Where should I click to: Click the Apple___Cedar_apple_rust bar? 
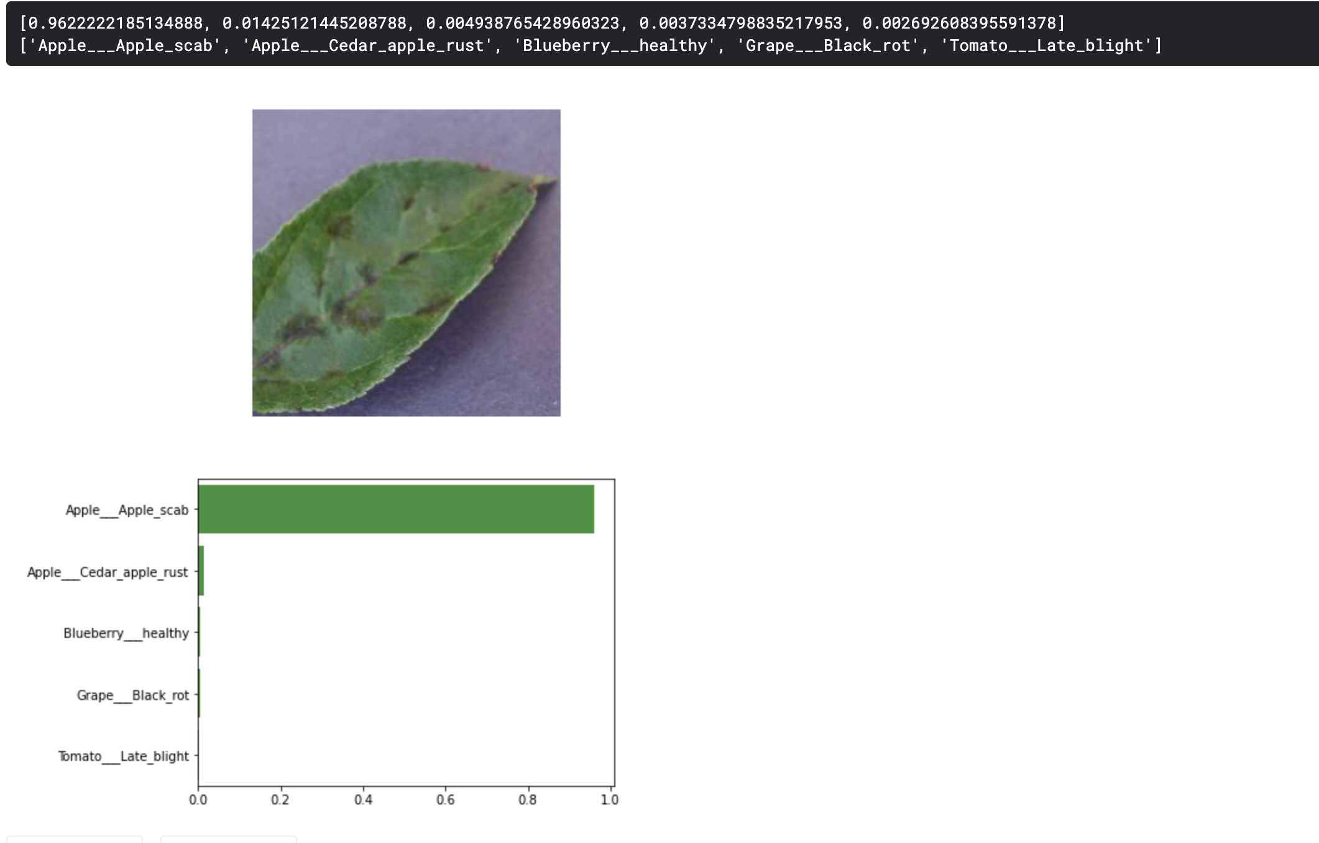click(201, 571)
